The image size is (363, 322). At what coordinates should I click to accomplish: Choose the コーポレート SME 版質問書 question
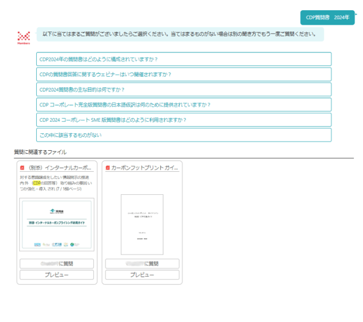click(x=184, y=120)
